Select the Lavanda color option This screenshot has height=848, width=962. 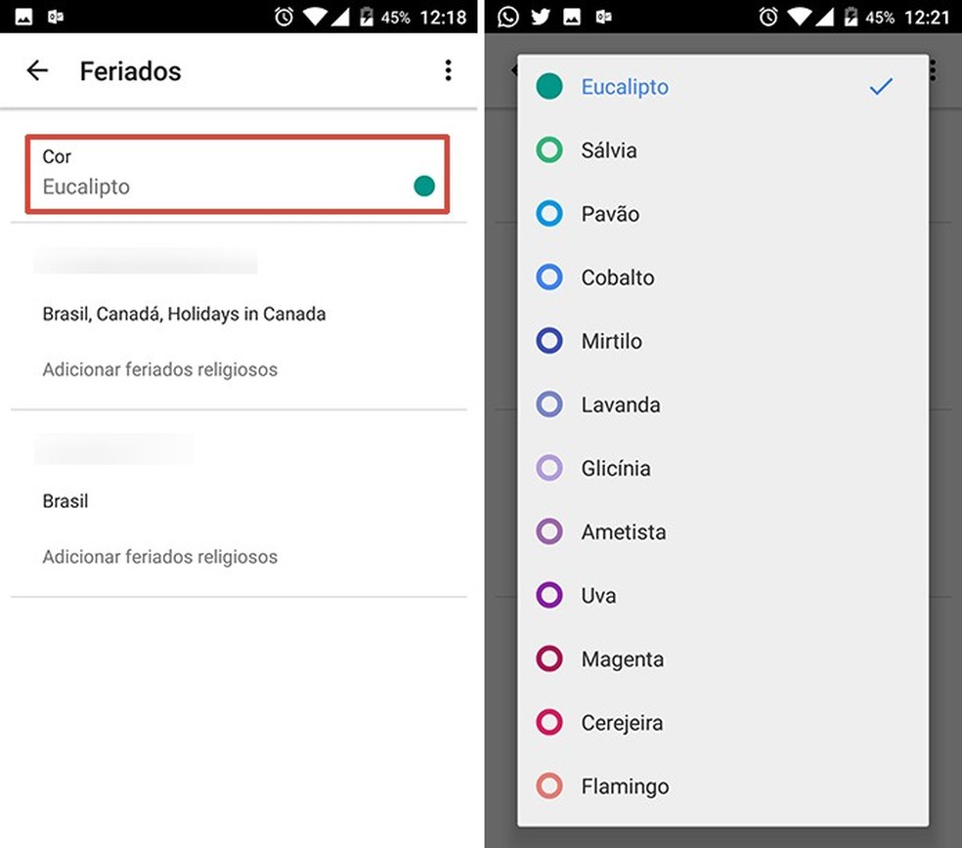coord(622,404)
